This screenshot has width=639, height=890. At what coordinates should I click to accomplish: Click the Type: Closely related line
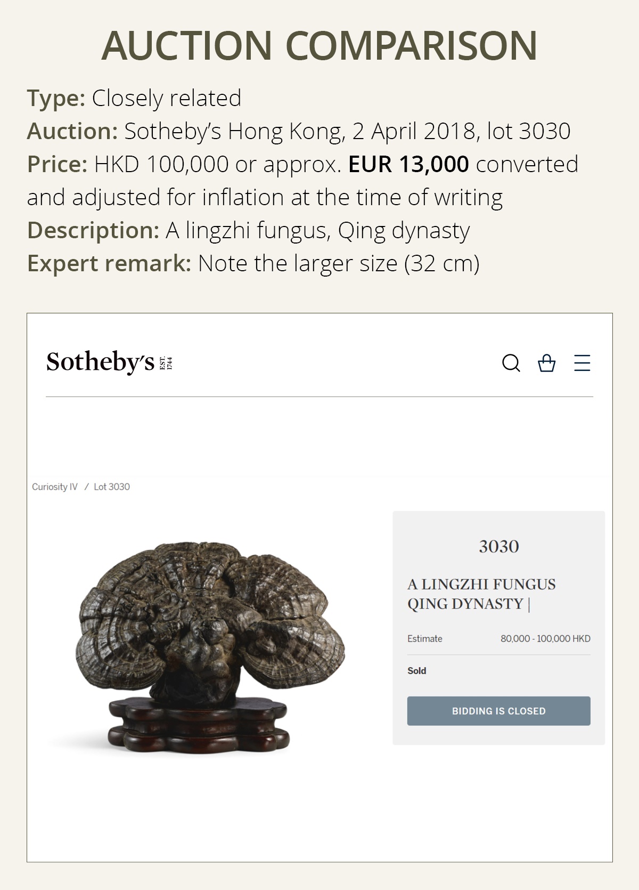[134, 98]
